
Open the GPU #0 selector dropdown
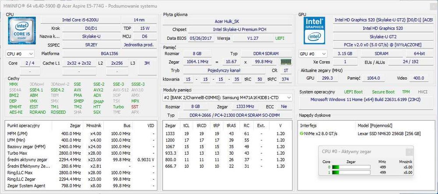click(x=313, y=54)
